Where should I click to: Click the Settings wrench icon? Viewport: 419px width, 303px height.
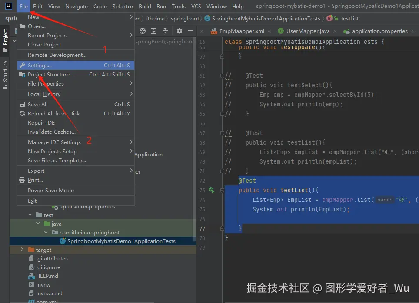22,65
